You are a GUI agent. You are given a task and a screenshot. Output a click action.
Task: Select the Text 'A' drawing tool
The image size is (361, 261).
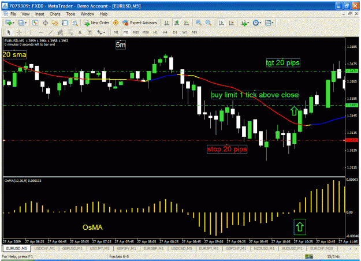pos(80,32)
